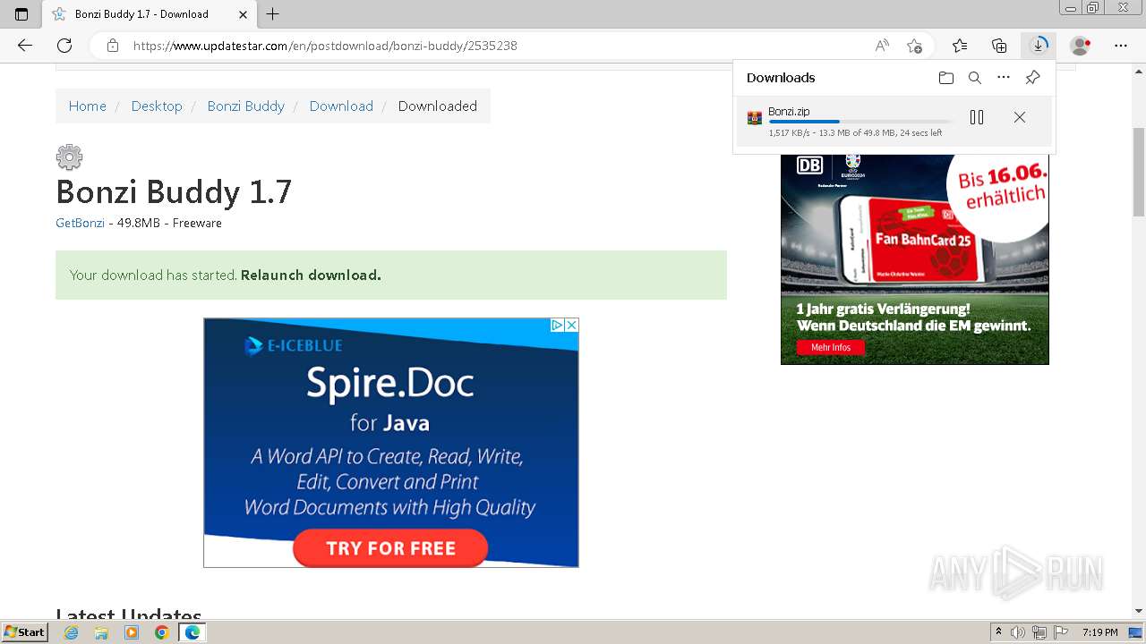This screenshot has height=644, width=1146.
Task: Toggle the Downloads toolbar icon
Action: click(1039, 46)
